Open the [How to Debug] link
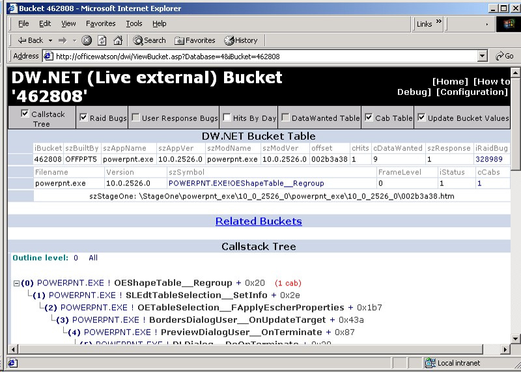The height and width of the screenshot is (372, 521). click(x=453, y=86)
